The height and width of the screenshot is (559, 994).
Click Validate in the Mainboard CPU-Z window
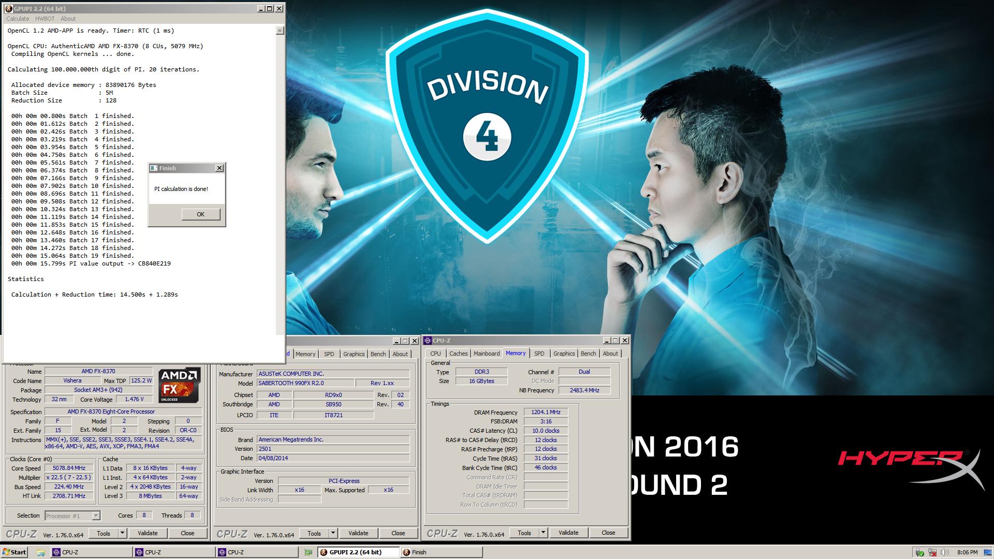pyautogui.click(x=358, y=533)
